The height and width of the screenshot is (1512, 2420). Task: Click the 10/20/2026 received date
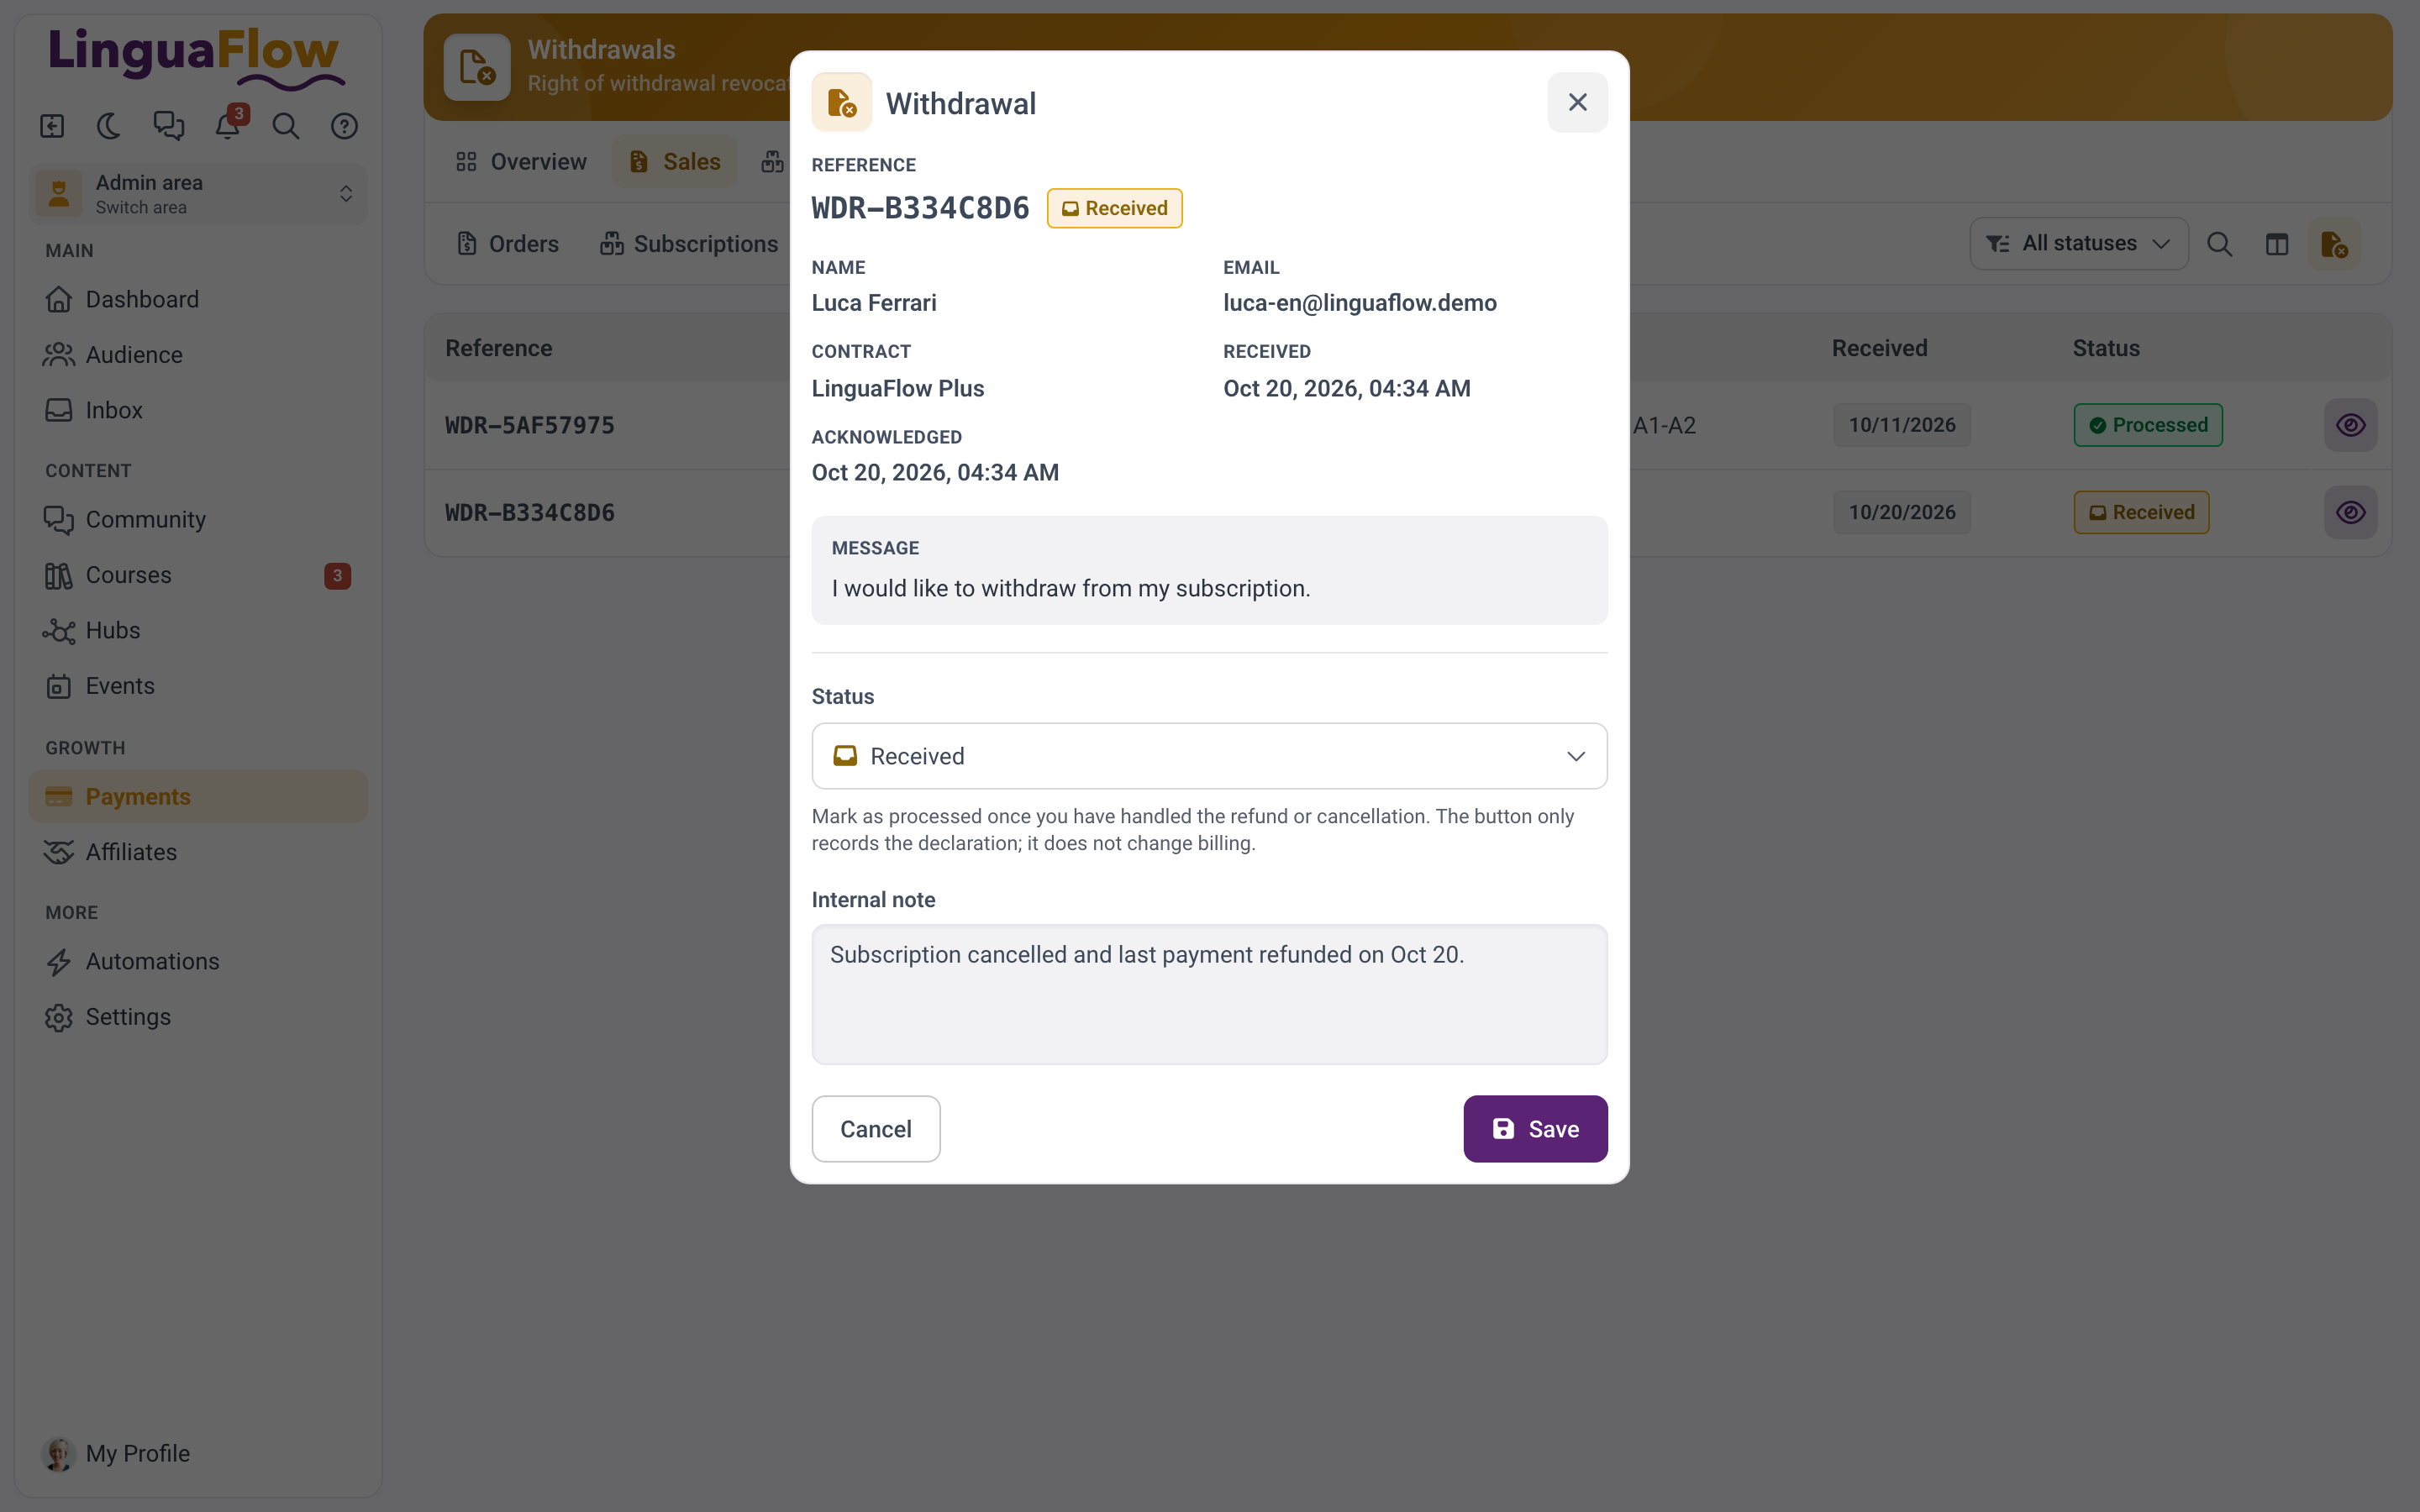(x=1902, y=512)
